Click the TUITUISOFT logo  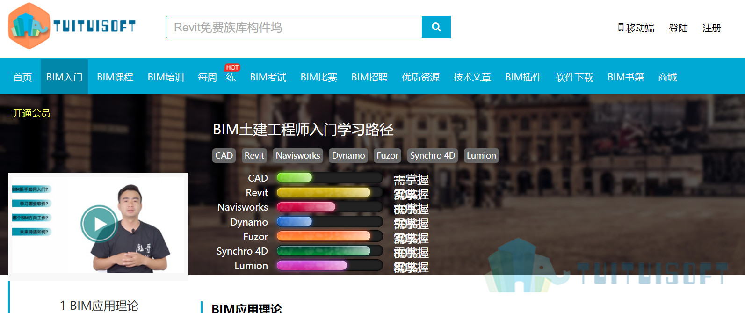72,26
